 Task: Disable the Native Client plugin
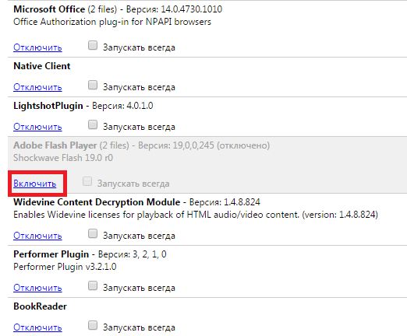(x=37, y=87)
